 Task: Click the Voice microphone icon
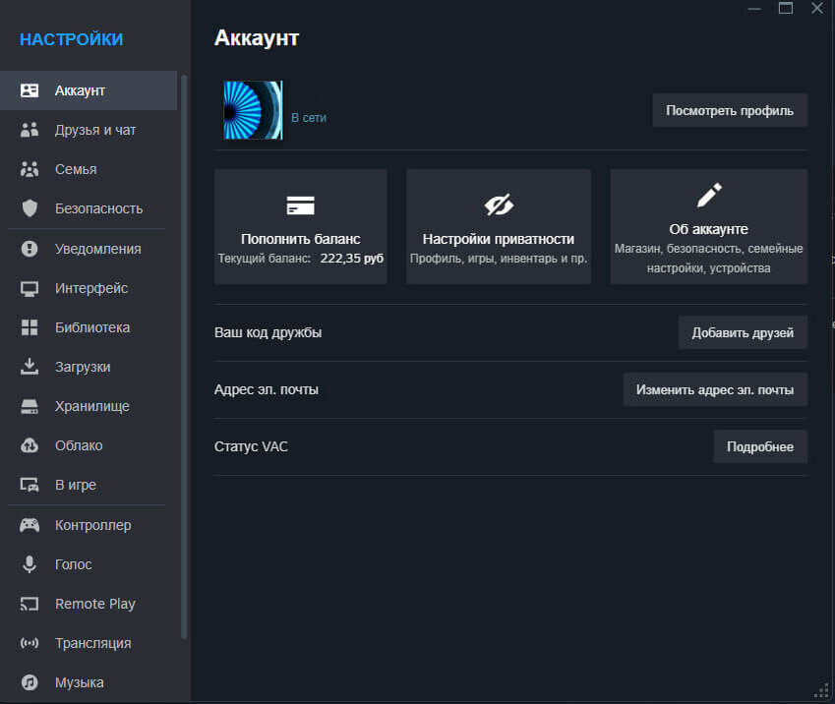coord(30,564)
